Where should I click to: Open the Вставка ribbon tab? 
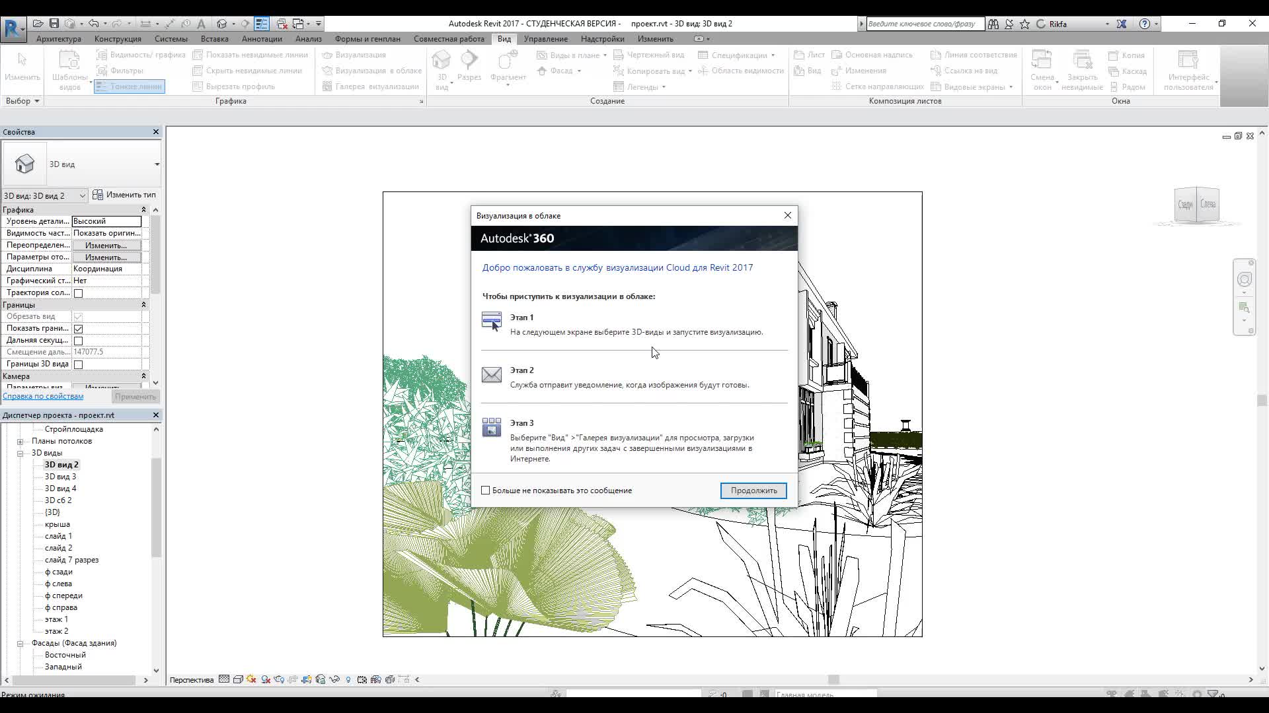click(215, 39)
